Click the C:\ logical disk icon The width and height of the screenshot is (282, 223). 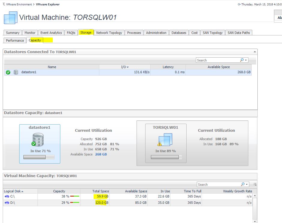[7, 196]
